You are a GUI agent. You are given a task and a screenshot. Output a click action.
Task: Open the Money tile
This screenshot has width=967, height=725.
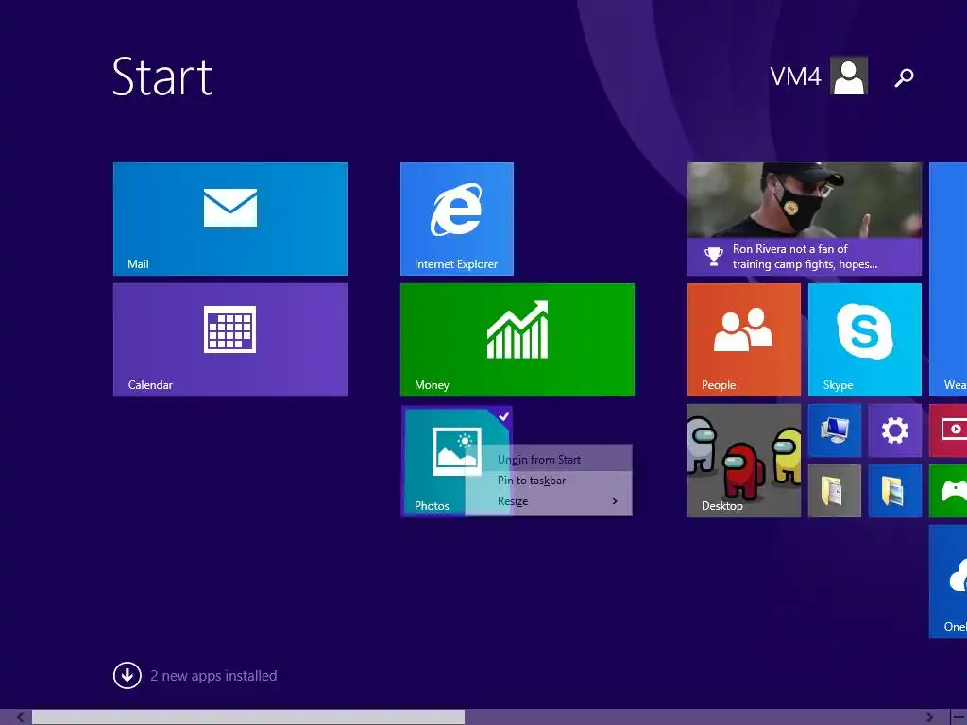coord(517,340)
